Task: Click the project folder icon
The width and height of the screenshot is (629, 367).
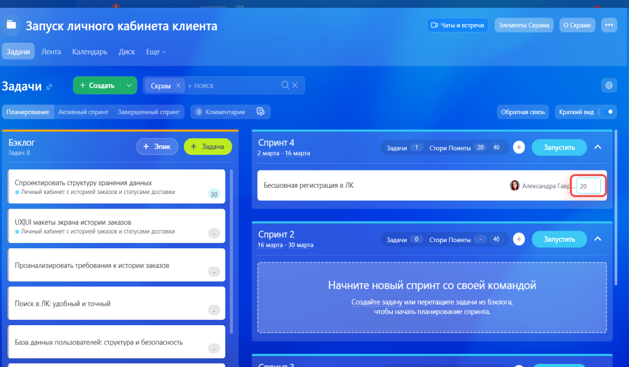Action: pyautogui.click(x=11, y=25)
